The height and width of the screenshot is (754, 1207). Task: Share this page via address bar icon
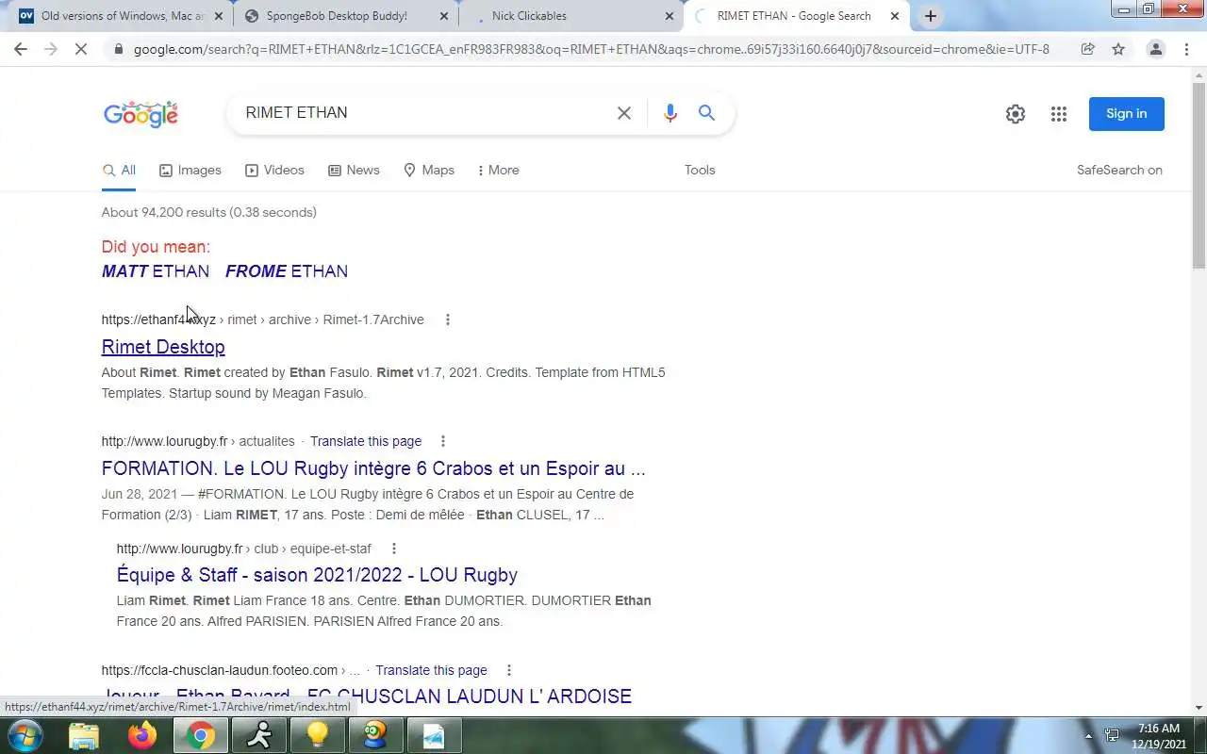pyautogui.click(x=1088, y=49)
